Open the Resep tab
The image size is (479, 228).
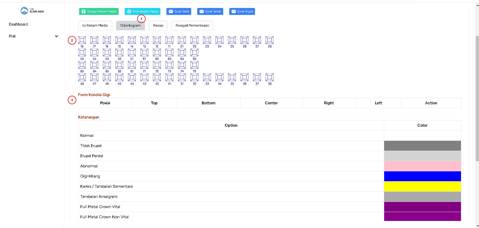pos(158,26)
